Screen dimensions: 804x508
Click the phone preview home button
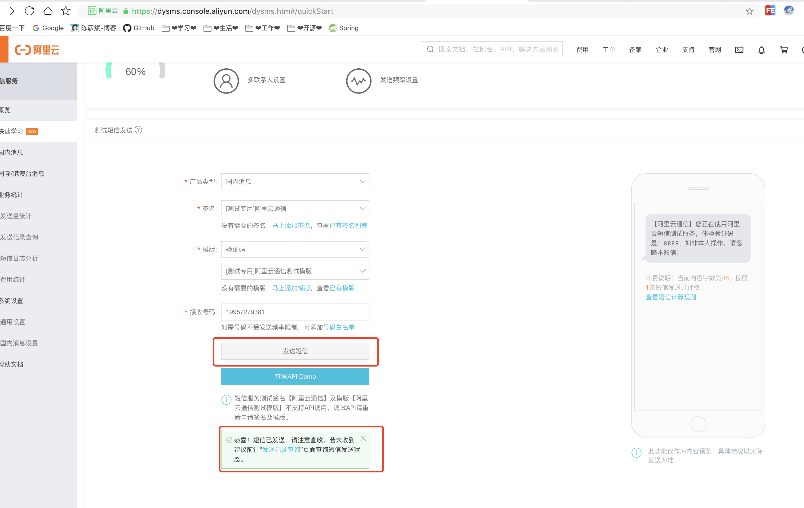[x=698, y=424]
